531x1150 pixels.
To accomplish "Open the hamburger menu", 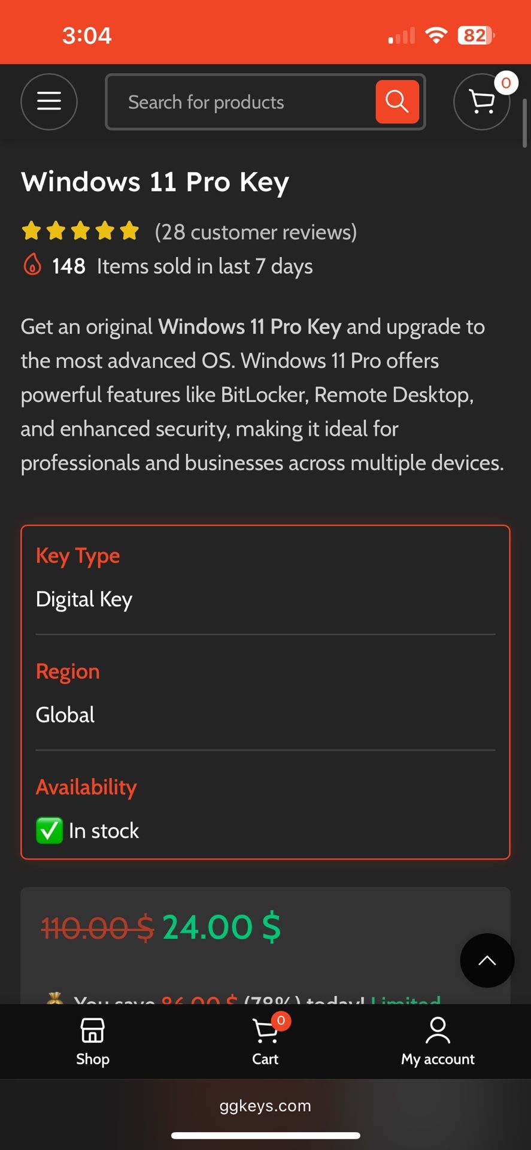I will pyautogui.click(x=49, y=102).
